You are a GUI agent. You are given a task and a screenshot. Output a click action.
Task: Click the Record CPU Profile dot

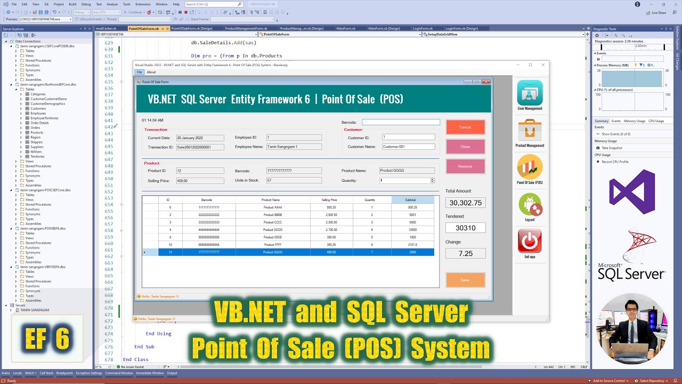coord(598,162)
